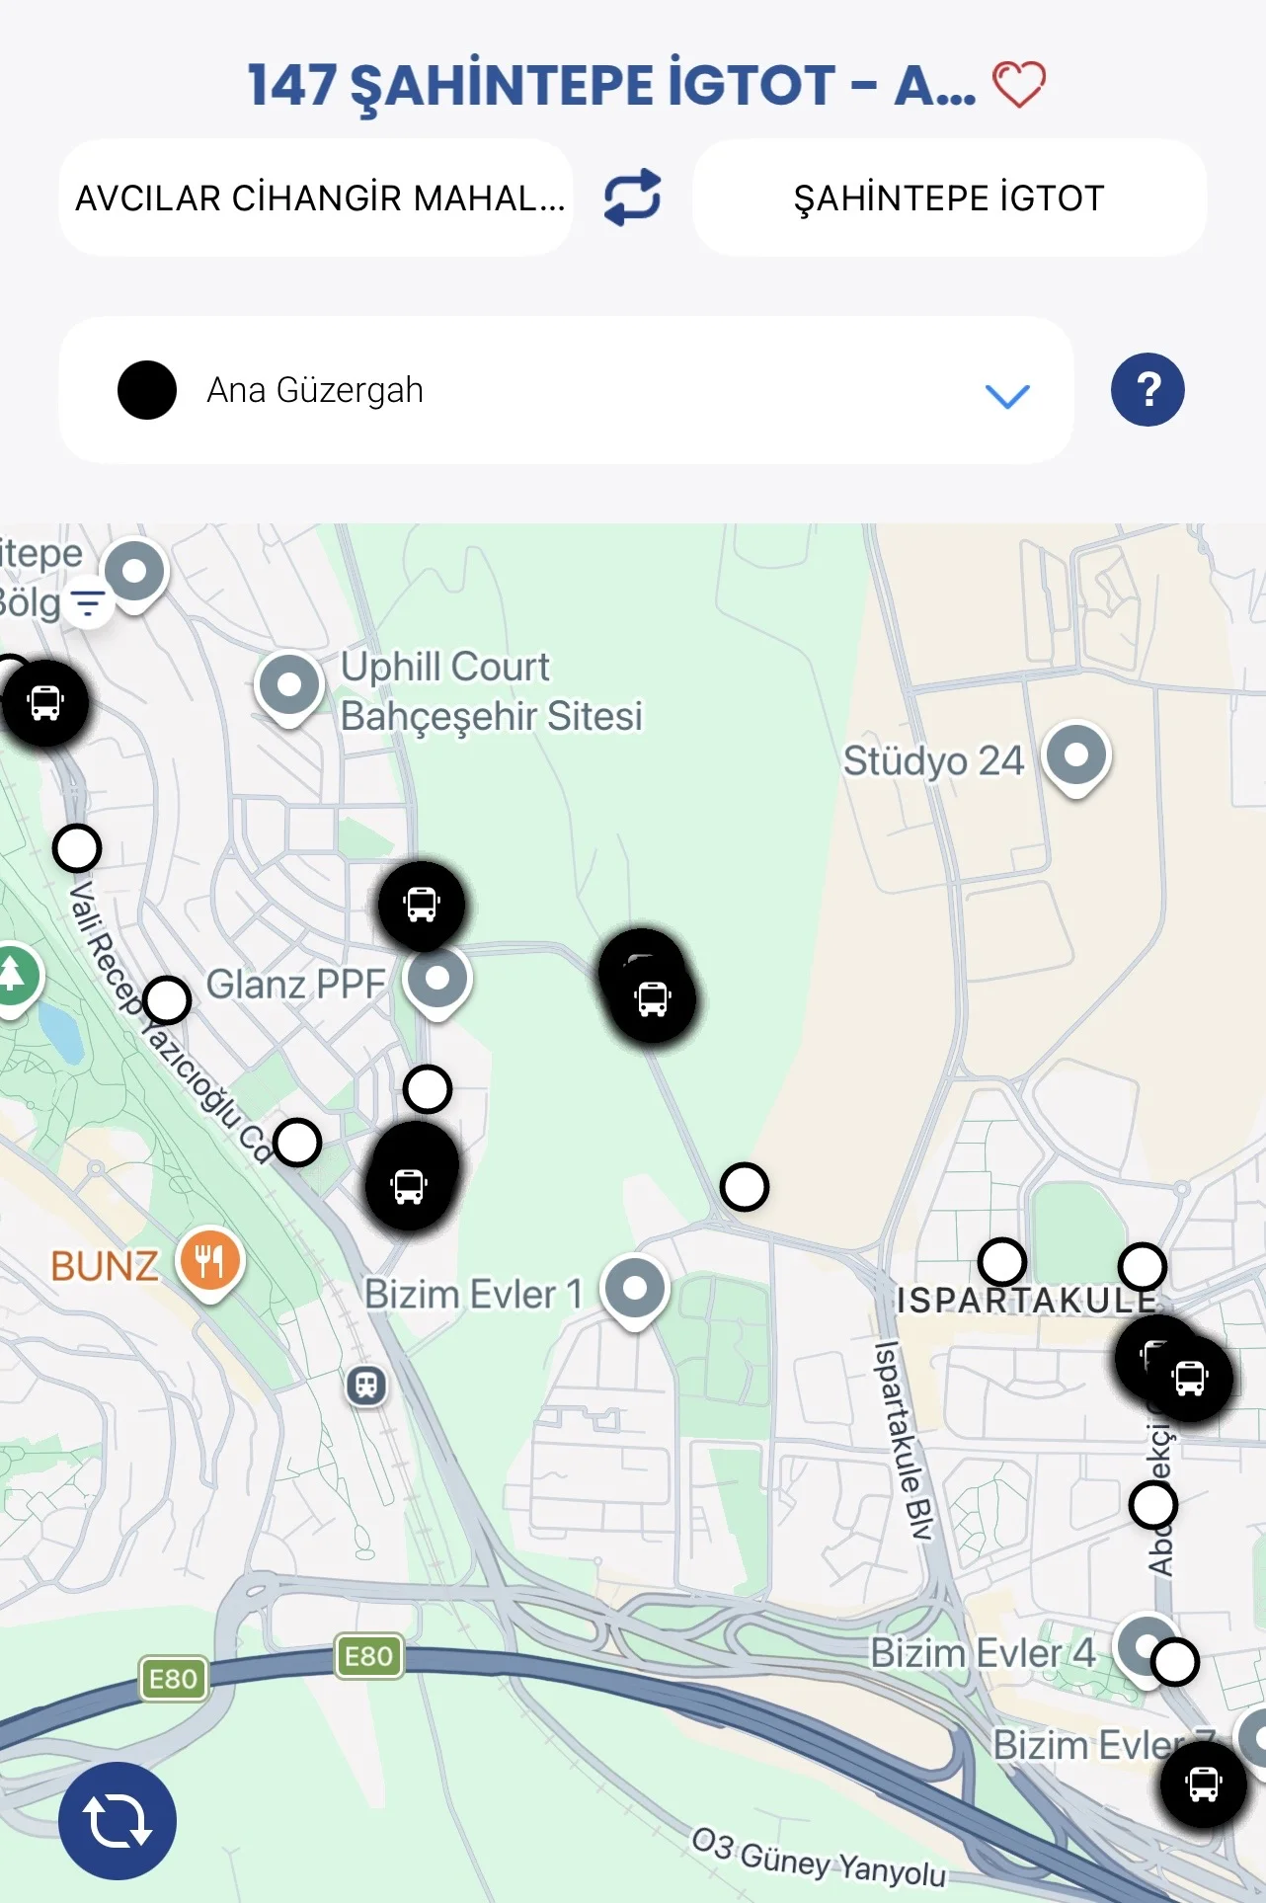Expand the Ana Güzergah dropdown chevron
The image size is (1266, 1903).
coord(1007,395)
